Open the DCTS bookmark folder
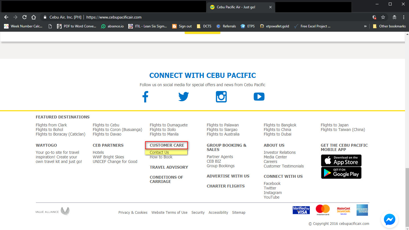 [204, 26]
